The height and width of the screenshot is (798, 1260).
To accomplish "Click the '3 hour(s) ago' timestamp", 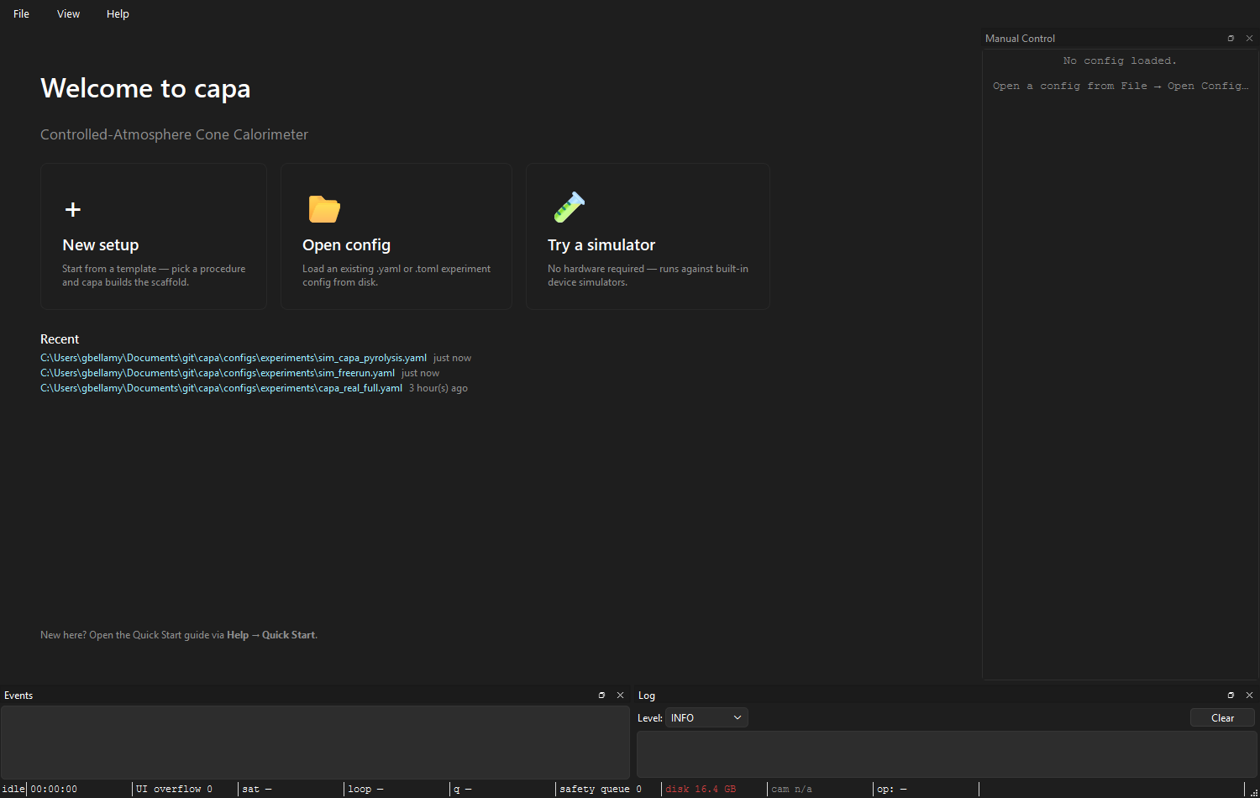I will click(438, 388).
